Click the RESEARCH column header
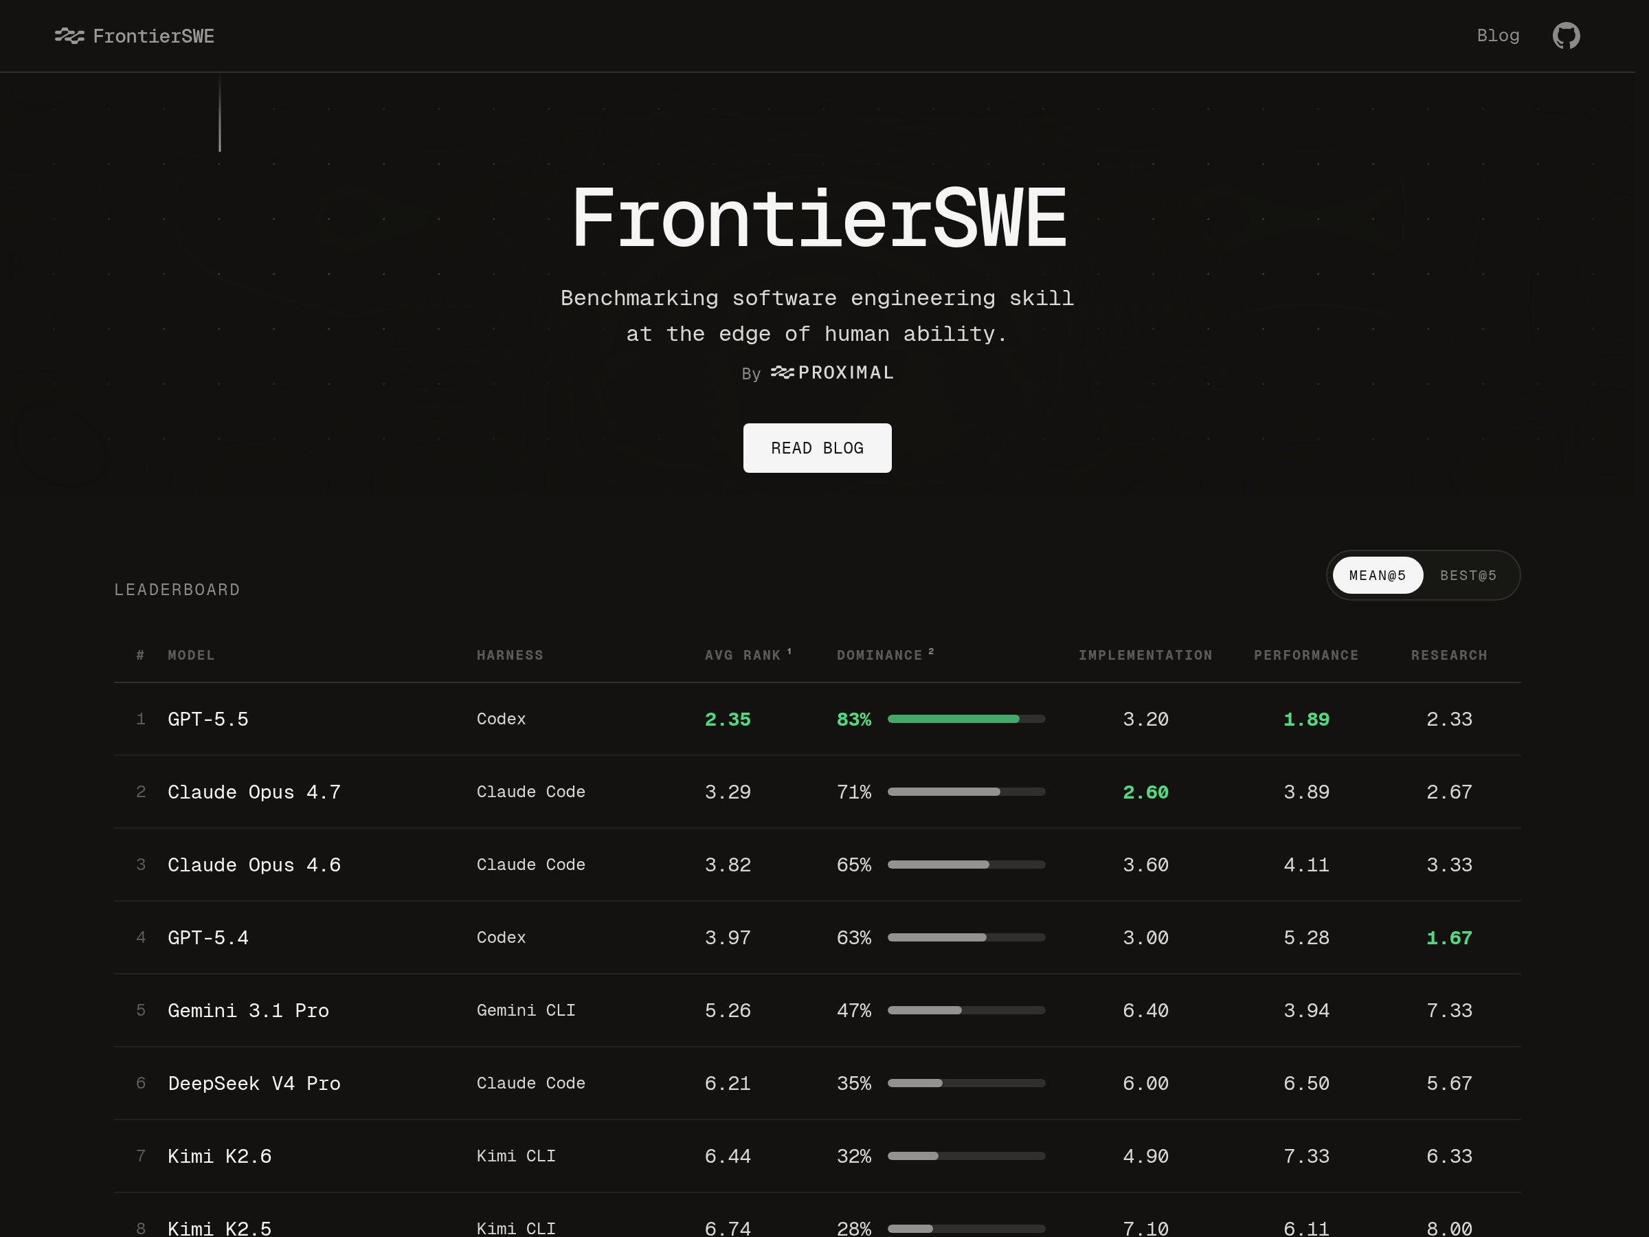The height and width of the screenshot is (1237, 1649). click(x=1448, y=656)
